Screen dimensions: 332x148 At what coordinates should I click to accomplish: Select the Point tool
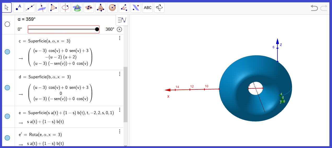(x=19, y=8)
